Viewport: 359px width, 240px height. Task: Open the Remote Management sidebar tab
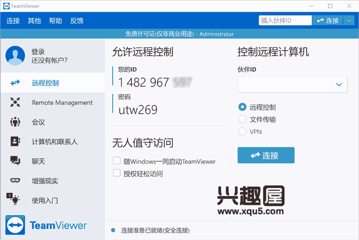(x=53, y=102)
